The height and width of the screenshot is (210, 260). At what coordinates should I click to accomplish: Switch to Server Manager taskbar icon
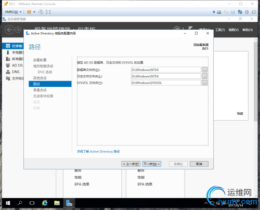pos(69,203)
